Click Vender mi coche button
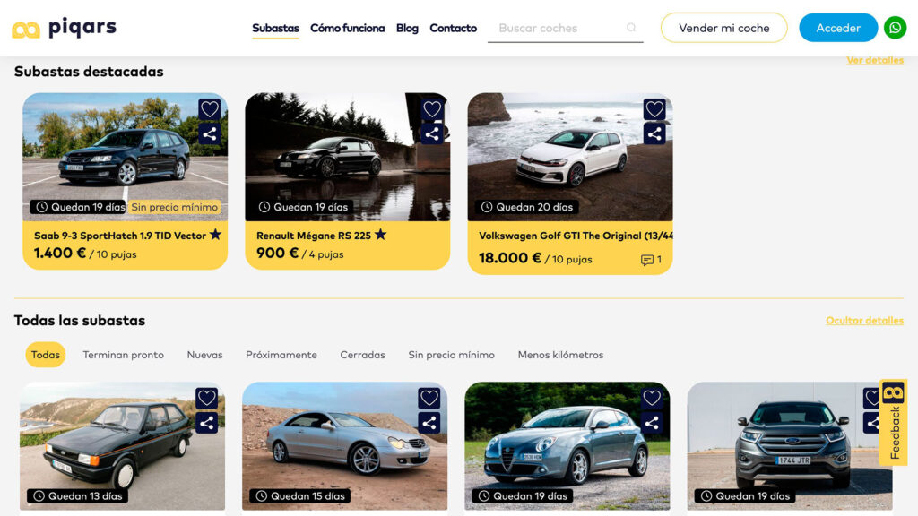The image size is (918, 516). pyautogui.click(x=723, y=28)
